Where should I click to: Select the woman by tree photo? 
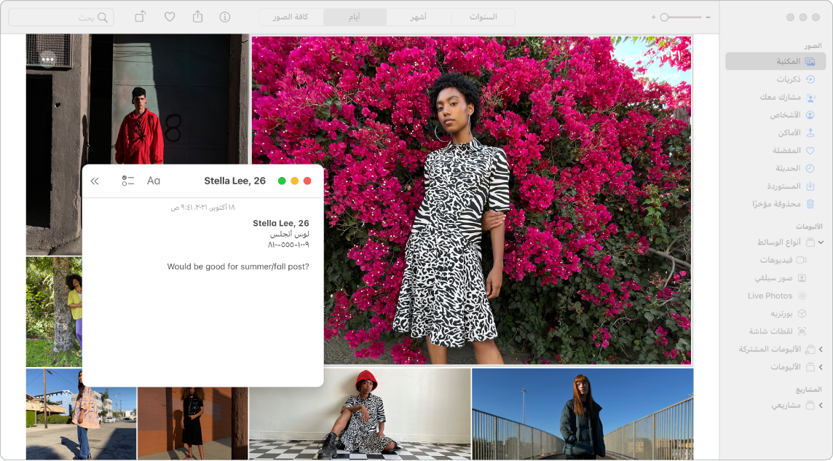(54, 312)
